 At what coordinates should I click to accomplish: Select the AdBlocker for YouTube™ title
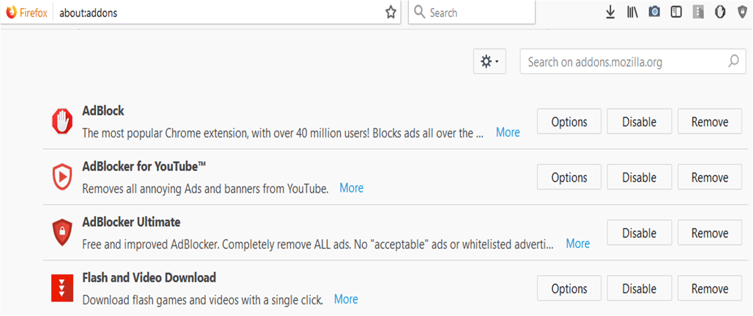click(144, 166)
